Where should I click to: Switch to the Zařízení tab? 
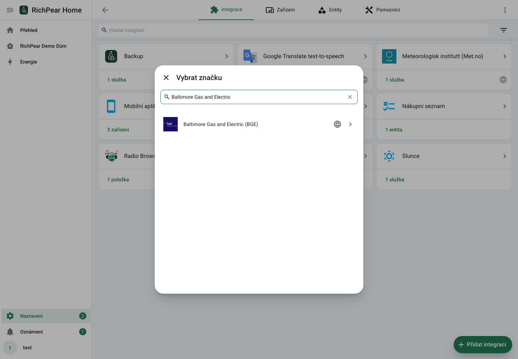[280, 10]
